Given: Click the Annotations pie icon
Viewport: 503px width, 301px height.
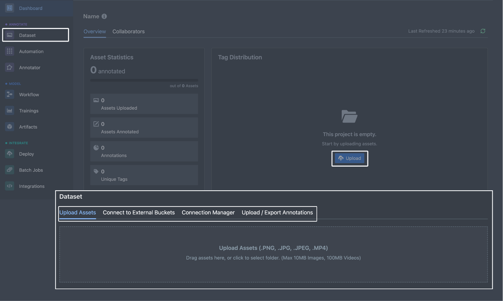Looking at the screenshot, I should 96,148.
